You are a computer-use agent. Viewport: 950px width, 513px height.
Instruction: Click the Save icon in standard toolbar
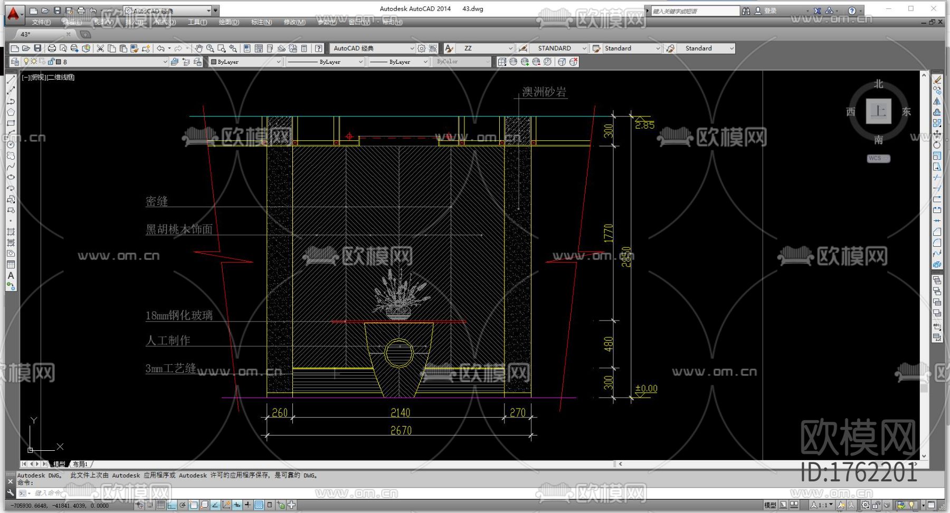tap(37, 49)
